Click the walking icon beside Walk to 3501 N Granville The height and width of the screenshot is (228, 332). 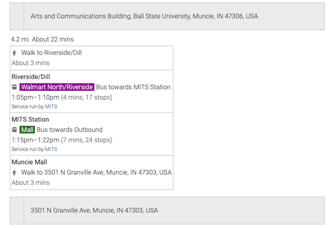click(14, 172)
